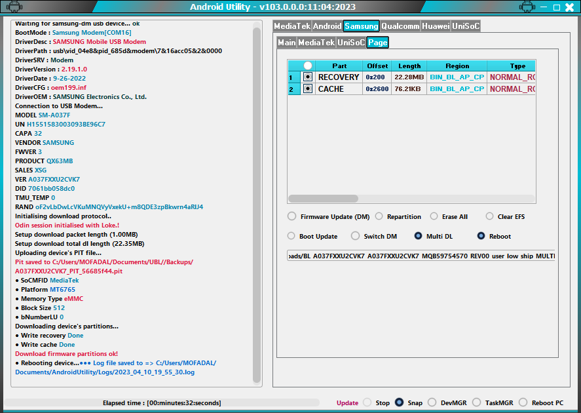This screenshot has height=413, width=581.
Task: Click the 76.21KB length cell
Action: tap(409, 89)
